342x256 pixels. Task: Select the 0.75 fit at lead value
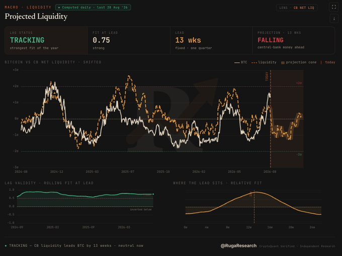[101, 40]
